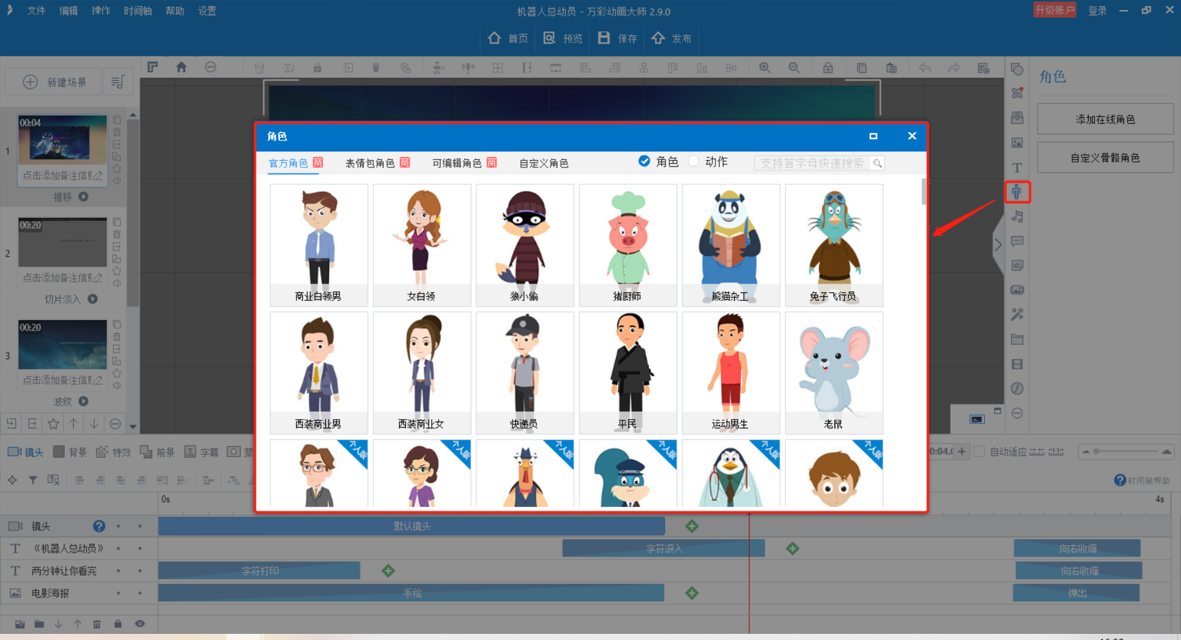Click the undo arrow on canvas toolbar

pyautogui.click(x=925, y=68)
